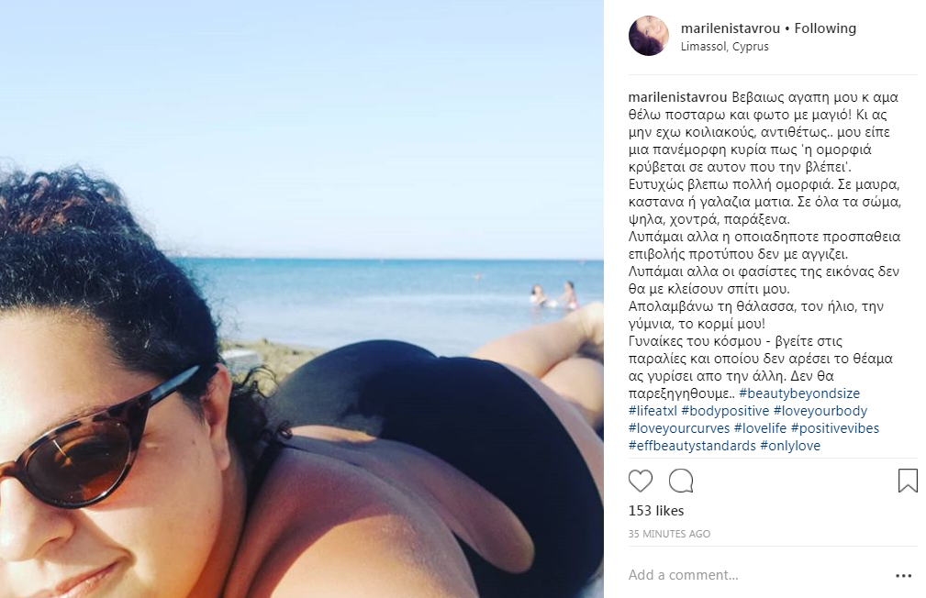The width and height of the screenshot is (926, 598).
Task: View the 153 likes list
Action: [656, 511]
